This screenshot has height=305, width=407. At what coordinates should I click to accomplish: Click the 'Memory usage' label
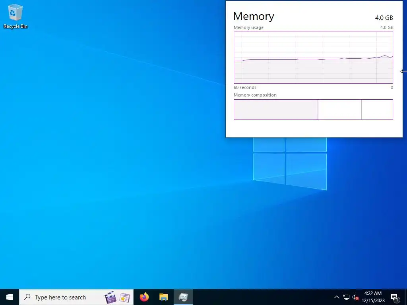[x=248, y=27]
